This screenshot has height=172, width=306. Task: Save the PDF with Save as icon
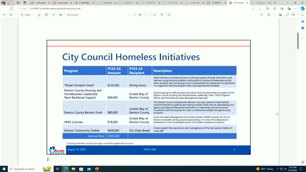280,15
